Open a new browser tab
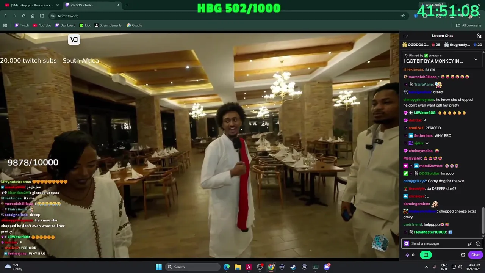Screen dimensions: 485x273 [127, 5]
